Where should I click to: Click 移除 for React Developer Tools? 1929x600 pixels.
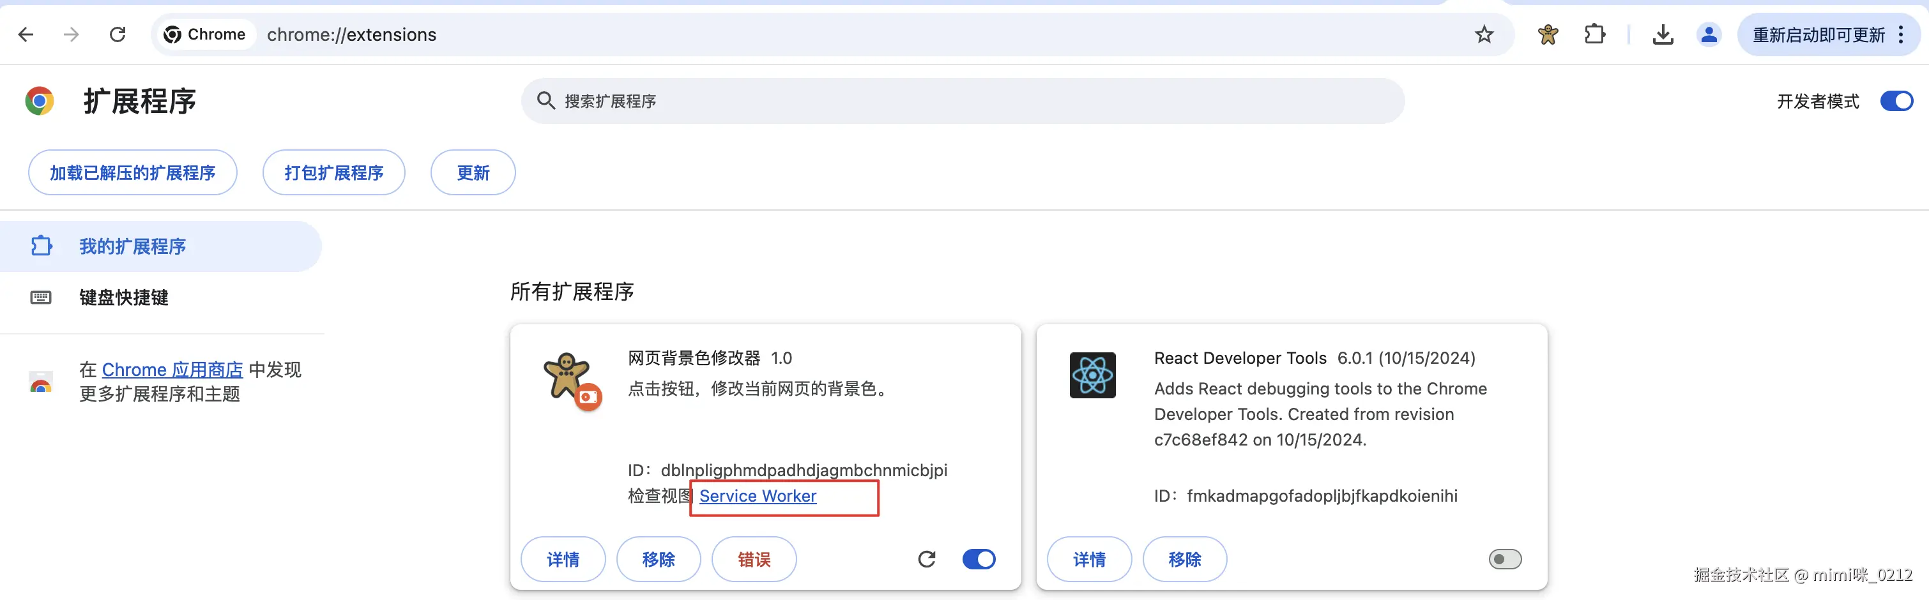pos(1185,559)
